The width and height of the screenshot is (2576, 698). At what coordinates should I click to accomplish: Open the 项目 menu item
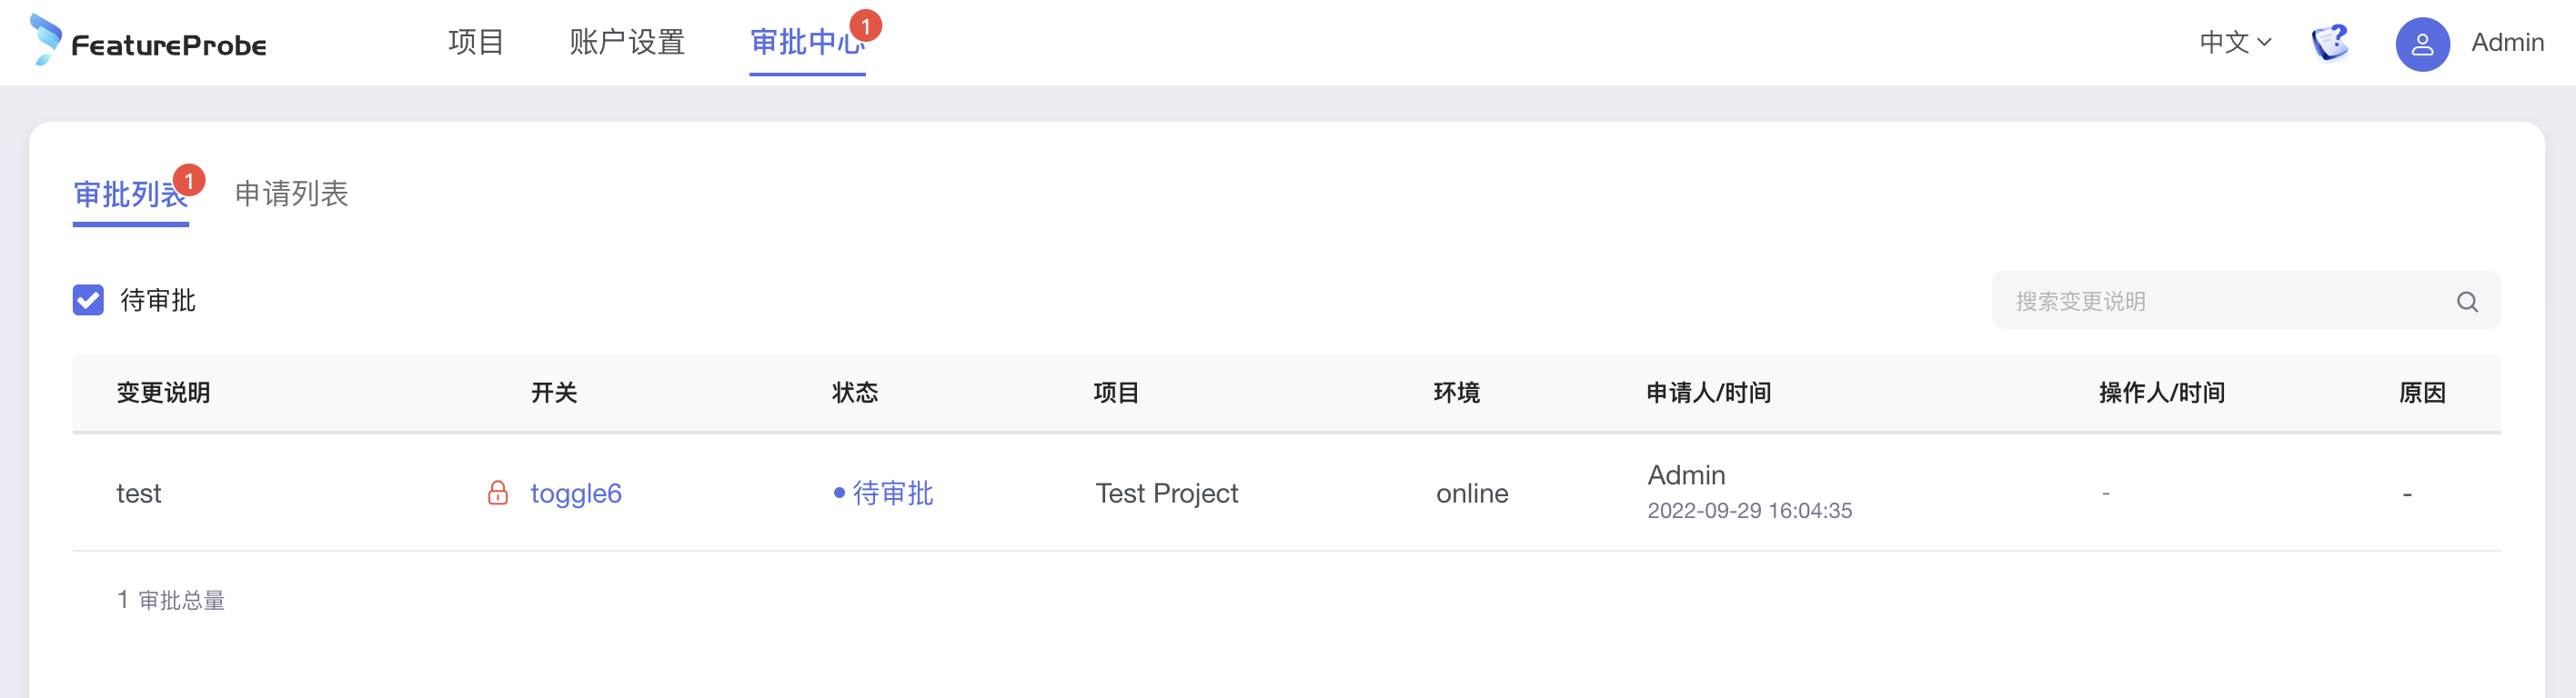point(475,42)
